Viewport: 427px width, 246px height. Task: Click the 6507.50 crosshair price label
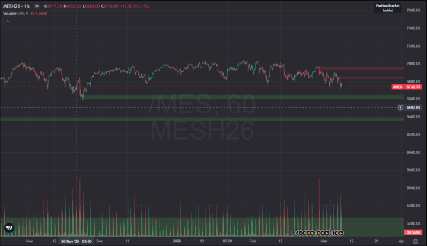(x=413, y=108)
